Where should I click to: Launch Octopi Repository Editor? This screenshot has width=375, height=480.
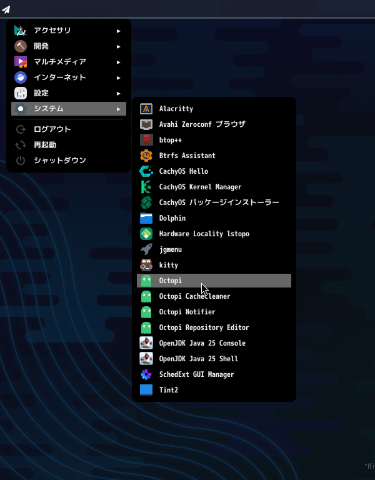pos(214,327)
